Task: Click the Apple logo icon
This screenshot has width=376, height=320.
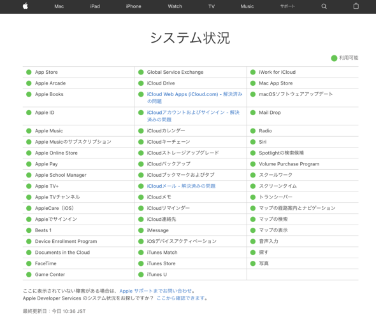Action: click(25, 6)
